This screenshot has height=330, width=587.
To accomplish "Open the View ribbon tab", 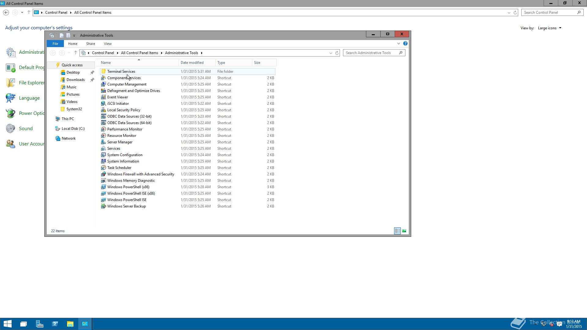I will click(108, 44).
